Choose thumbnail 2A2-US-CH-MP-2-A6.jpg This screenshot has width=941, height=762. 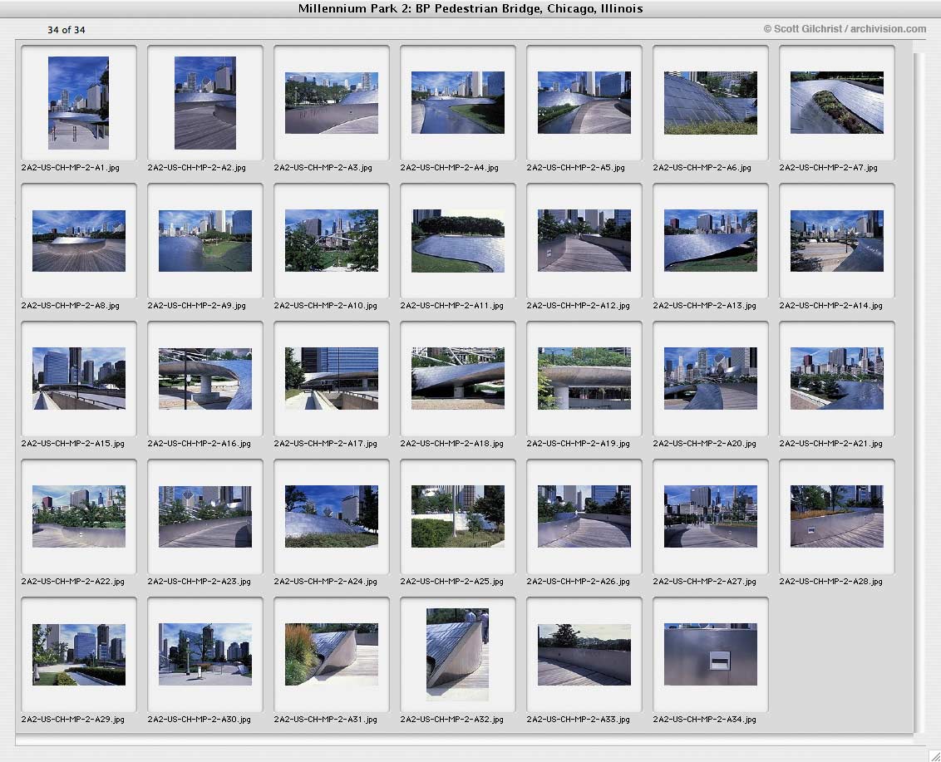(x=711, y=102)
